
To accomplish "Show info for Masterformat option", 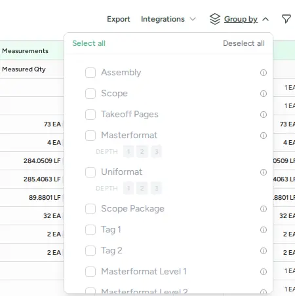I will pos(264,136).
